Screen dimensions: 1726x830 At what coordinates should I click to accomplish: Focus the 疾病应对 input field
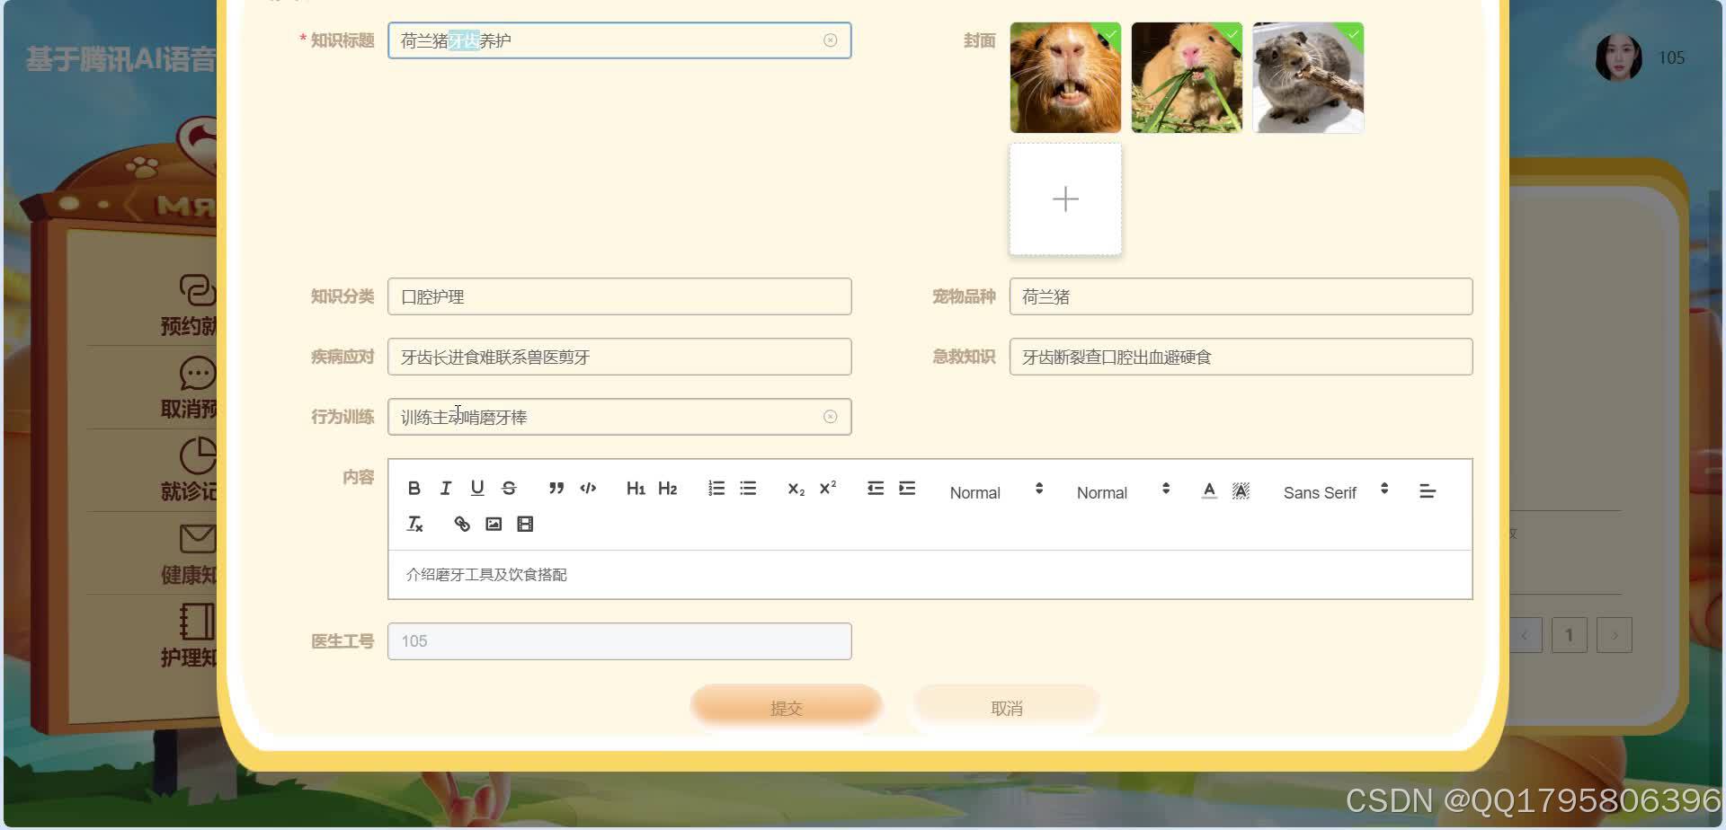(619, 357)
